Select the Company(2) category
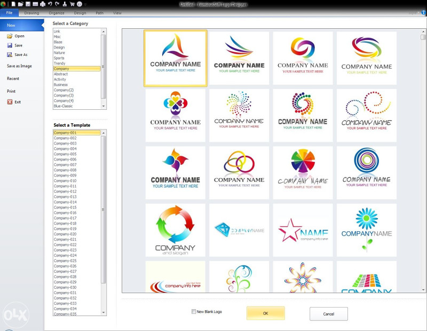 (x=77, y=90)
